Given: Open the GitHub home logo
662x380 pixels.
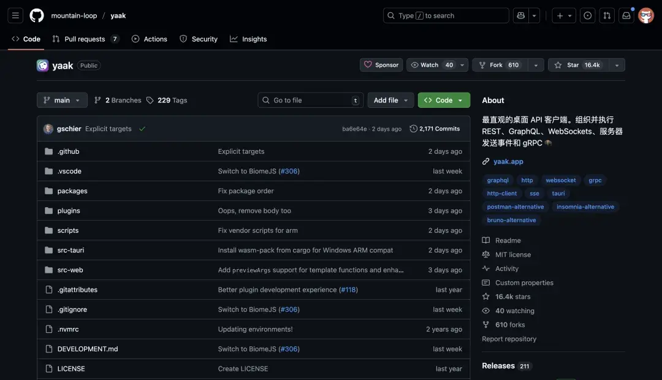Looking at the screenshot, I should 36,15.
